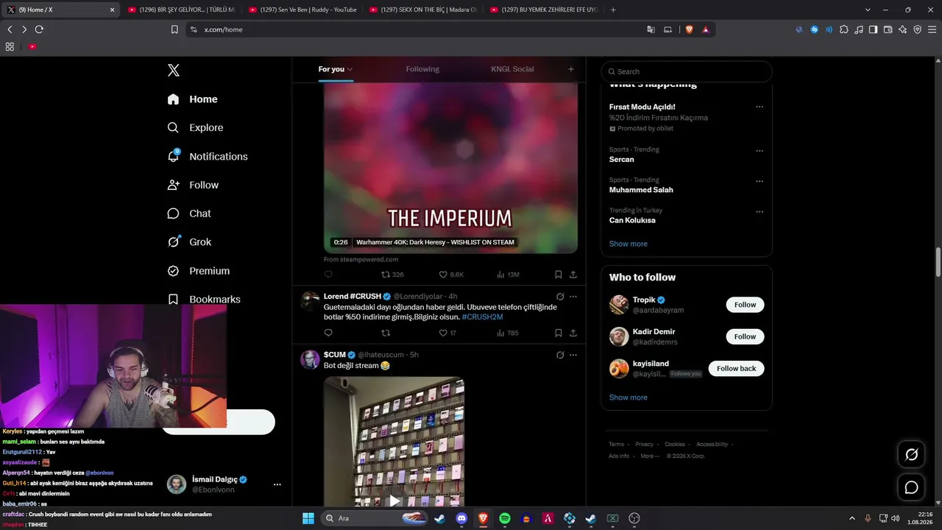Repost the Lorend #CRUSH post
The width and height of the screenshot is (942, 530).
[x=386, y=333]
